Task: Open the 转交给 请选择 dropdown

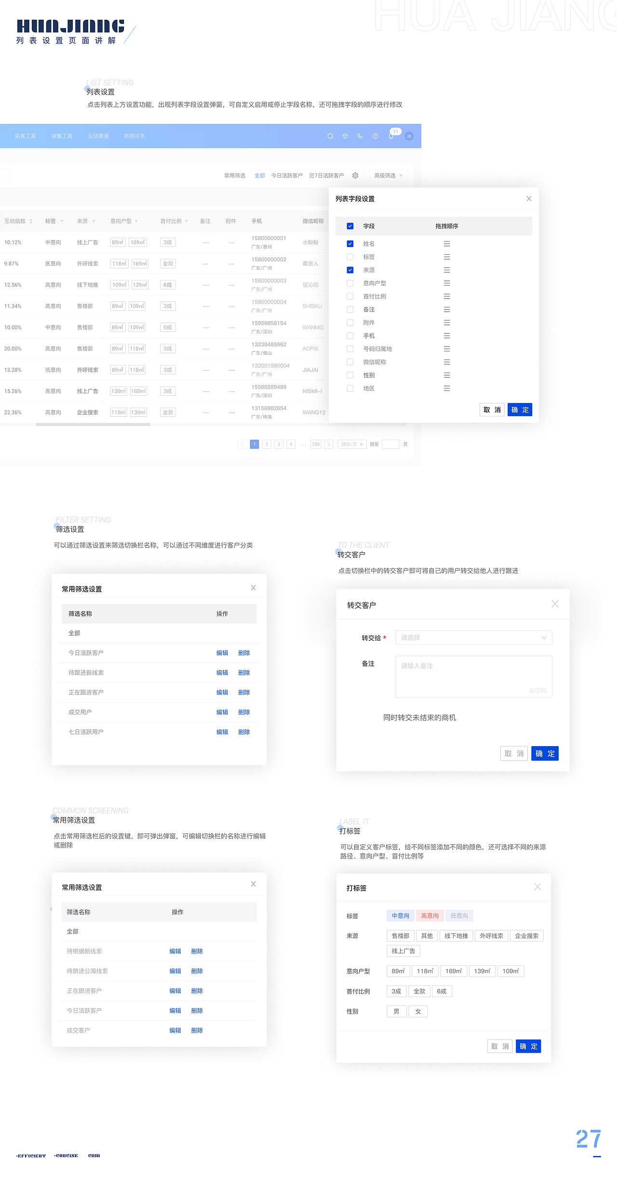Action: point(473,638)
